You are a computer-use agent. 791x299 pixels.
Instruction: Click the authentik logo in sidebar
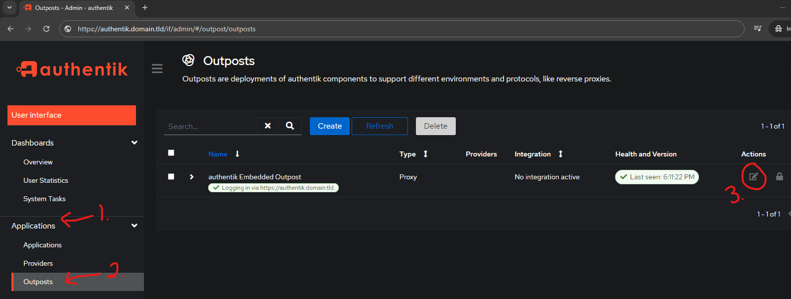pyautogui.click(x=72, y=70)
